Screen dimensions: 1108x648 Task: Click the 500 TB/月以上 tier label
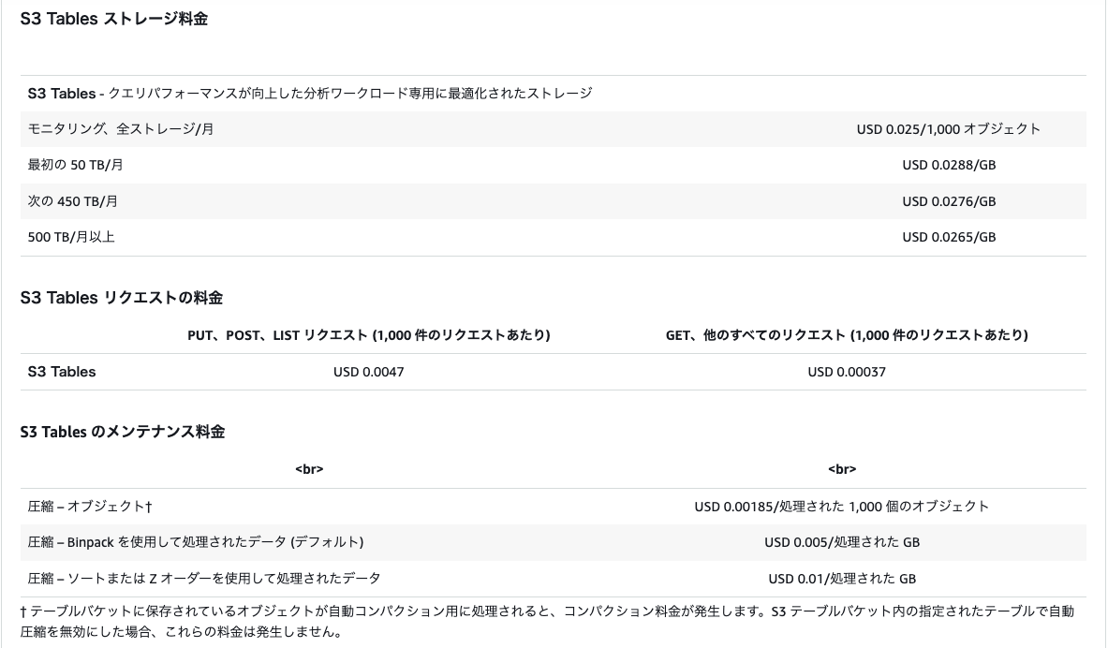[x=71, y=237]
